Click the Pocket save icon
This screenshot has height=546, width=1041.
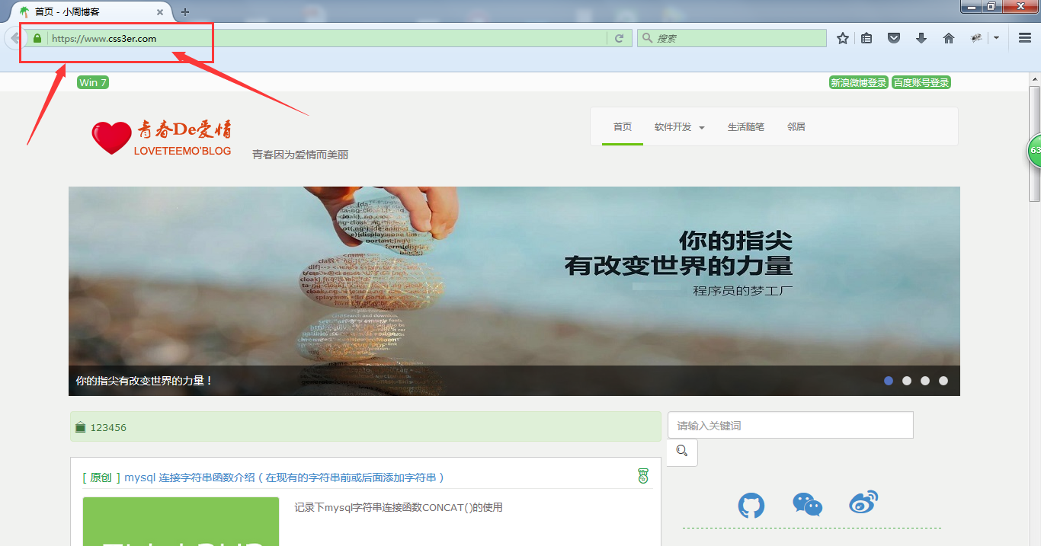point(894,38)
